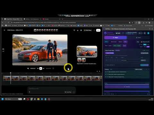The height and width of the screenshot is (115, 154).
Task: Open the three-dot more options menu
Action: point(94,30)
